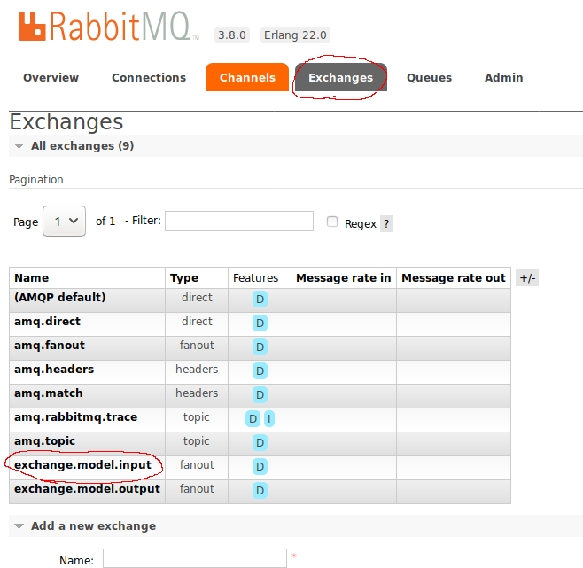Click the 3.8.0 version label
The width and height of the screenshot is (583, 568).
click(231, 35)
